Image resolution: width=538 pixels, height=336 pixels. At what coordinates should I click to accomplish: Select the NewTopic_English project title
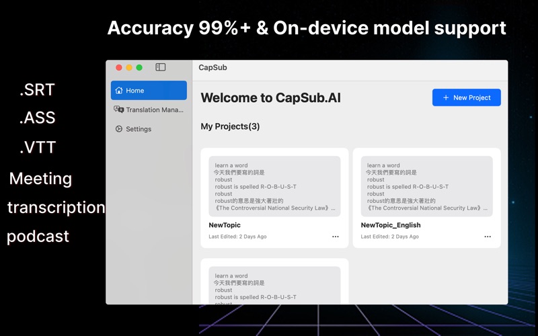(391, 225)
